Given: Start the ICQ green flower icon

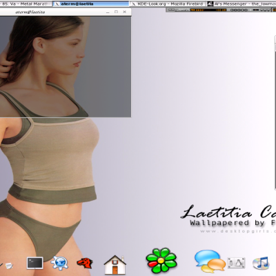Looking at the screenshot, I should (161, 261).
